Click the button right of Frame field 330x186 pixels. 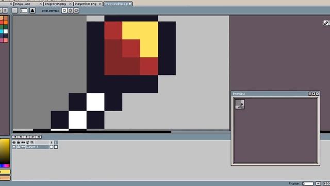point(318,184)
